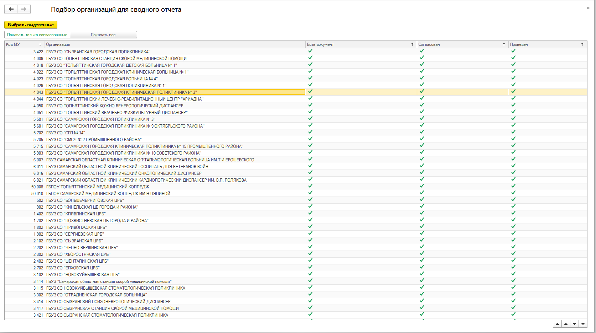Image resolution: width=596 pixels, height=333 pixels.
Task: Jump to the first row of the list
Action: (x=557, y=324)
